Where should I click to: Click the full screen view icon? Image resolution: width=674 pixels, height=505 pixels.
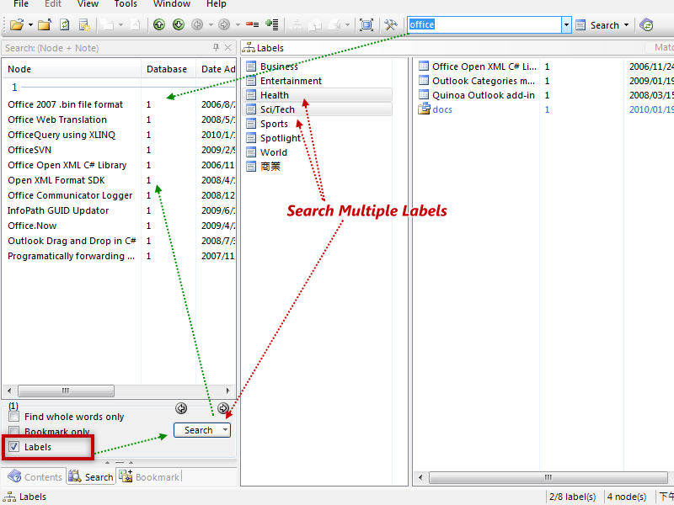(x=366, y=25)
